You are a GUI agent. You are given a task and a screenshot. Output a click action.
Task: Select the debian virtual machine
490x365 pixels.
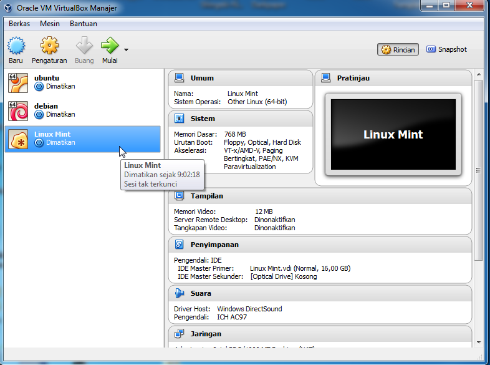[82, 110]
